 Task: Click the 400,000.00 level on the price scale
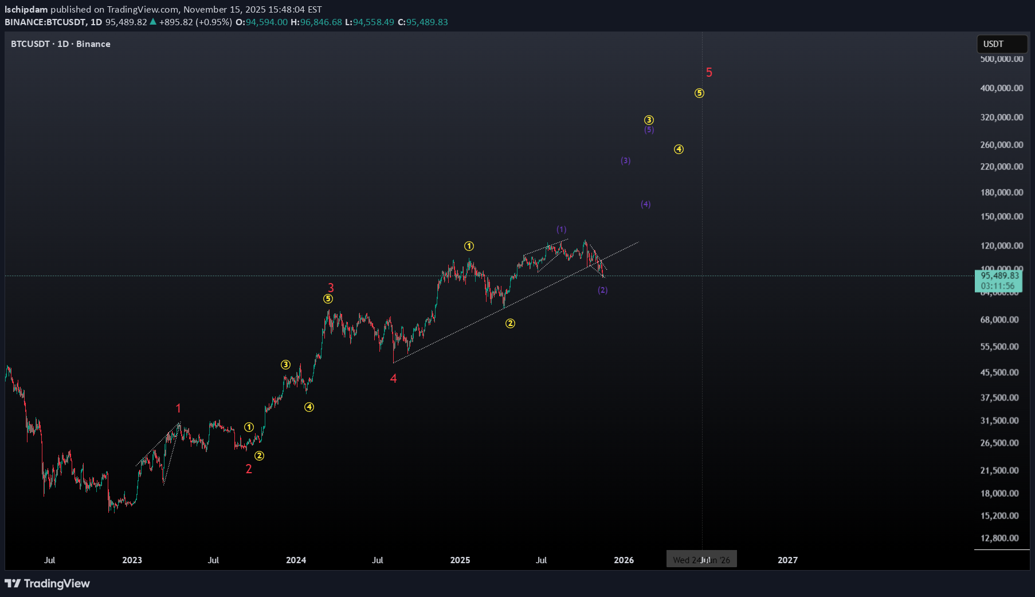tap(1001, 88)
